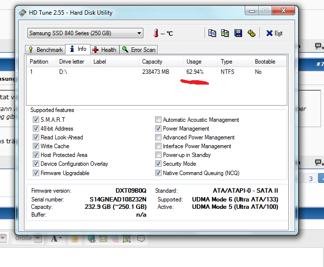Screen dimensions: 324x267
Task: Check Advanced Power Management box
Action: pyautogui.click(x=158, y=137)
